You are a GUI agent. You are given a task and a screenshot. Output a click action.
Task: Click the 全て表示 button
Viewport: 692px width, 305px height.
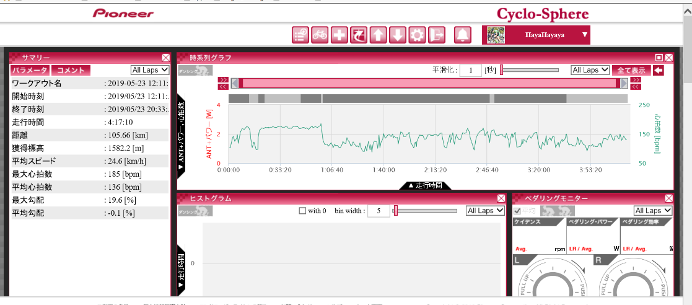[631, 70]
